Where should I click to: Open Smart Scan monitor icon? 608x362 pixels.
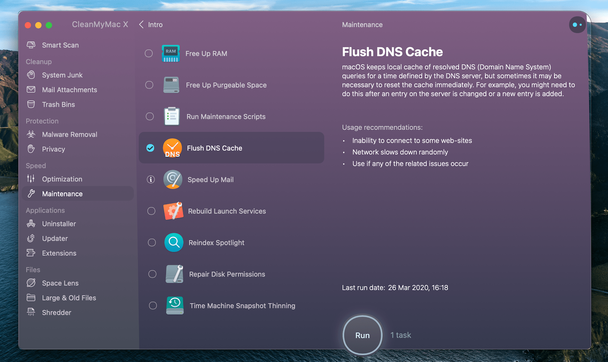pyautogui.click(x=31, y=45)
